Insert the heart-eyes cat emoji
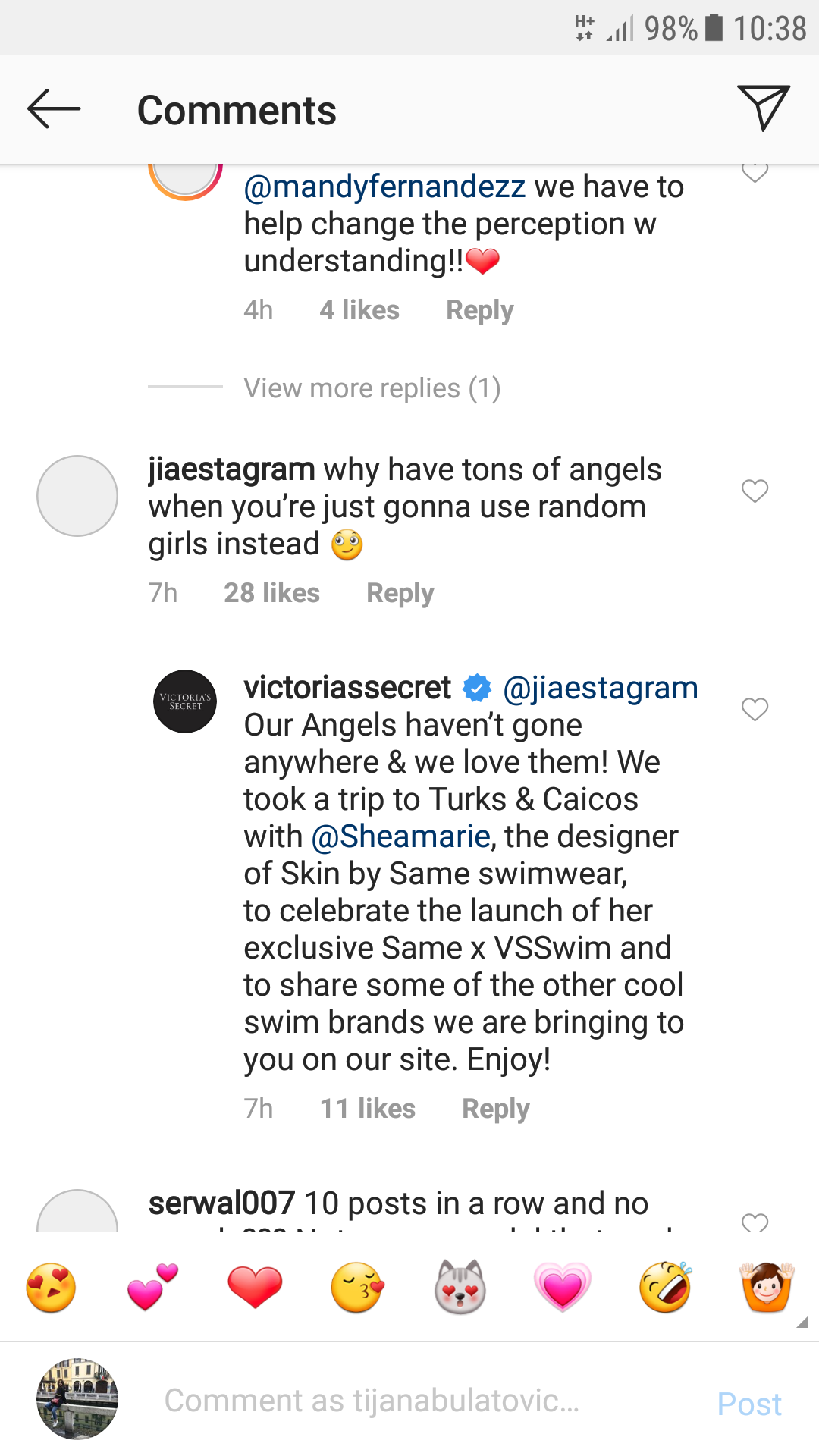Viewport: 819px width, 1456px height. pyautogui.click(x=460, y=1288)
